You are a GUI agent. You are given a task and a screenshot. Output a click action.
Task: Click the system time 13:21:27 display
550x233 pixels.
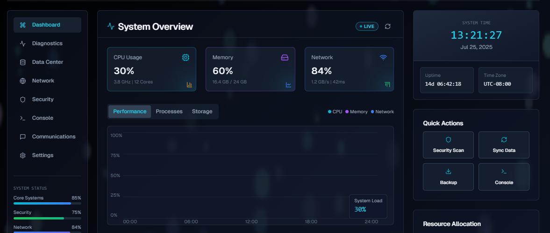coord(476,35)
